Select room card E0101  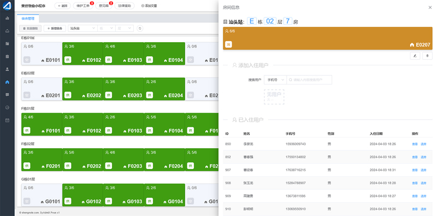[x=42, y=54]
